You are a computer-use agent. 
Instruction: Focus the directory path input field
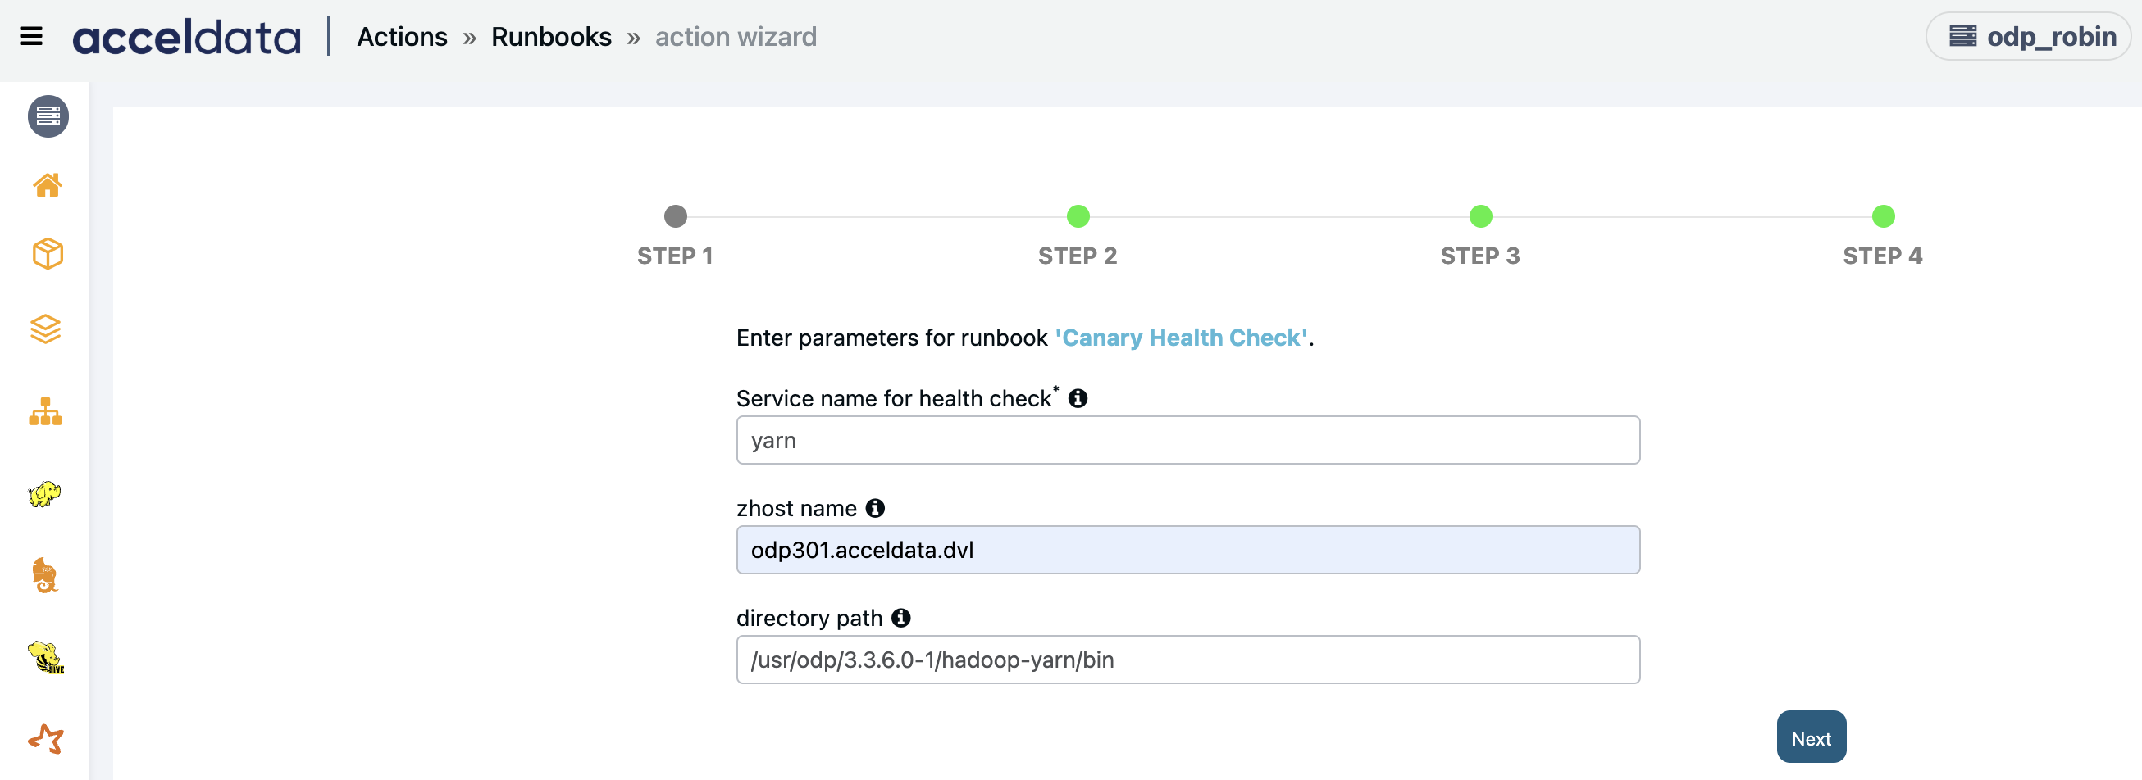point(1187,660)
